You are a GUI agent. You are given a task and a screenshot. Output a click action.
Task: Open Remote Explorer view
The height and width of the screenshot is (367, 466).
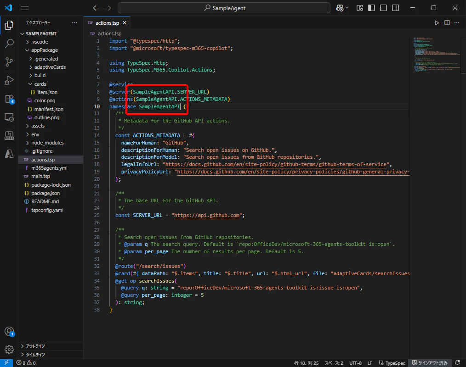point(9,117)
